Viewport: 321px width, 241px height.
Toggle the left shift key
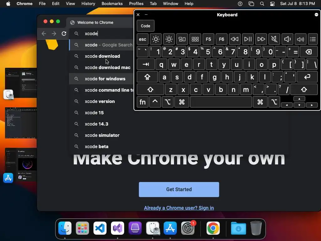point(150,89)
